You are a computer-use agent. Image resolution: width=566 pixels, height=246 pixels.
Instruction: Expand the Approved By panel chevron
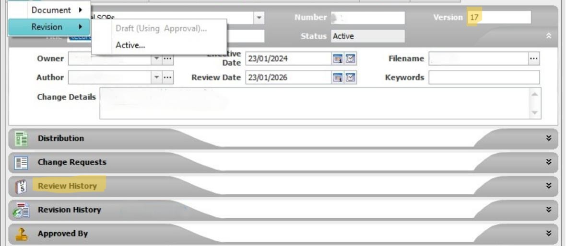pos(549,233)
